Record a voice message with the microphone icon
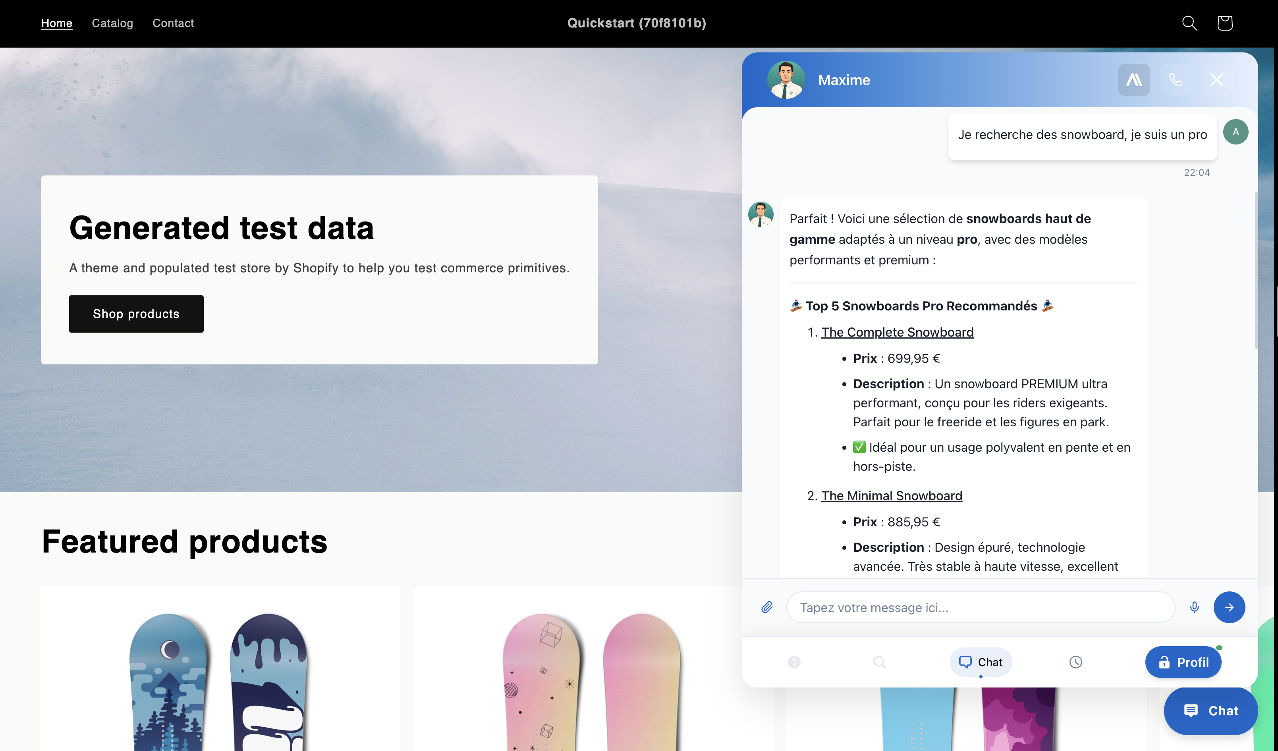This screenshot has width=1278, height=751. [x=1194, y=607]
